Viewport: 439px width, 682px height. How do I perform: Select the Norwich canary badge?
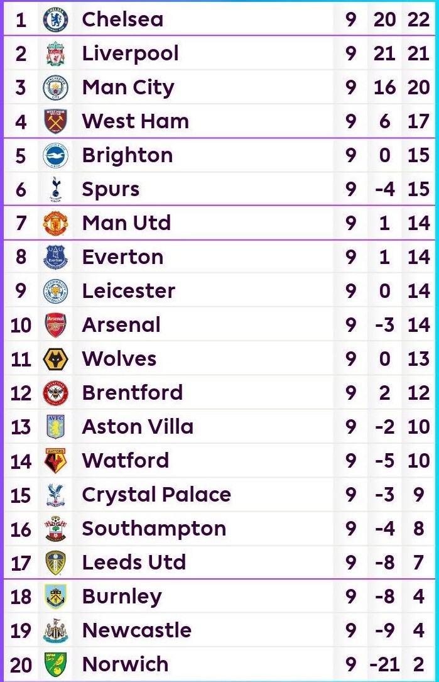[x=55, y=664]
